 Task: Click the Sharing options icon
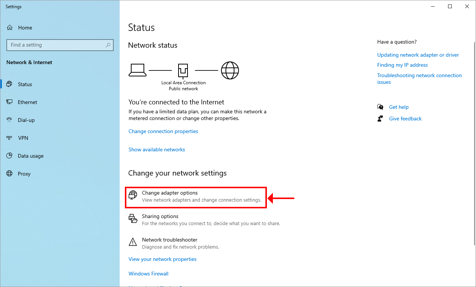(133, 218)
